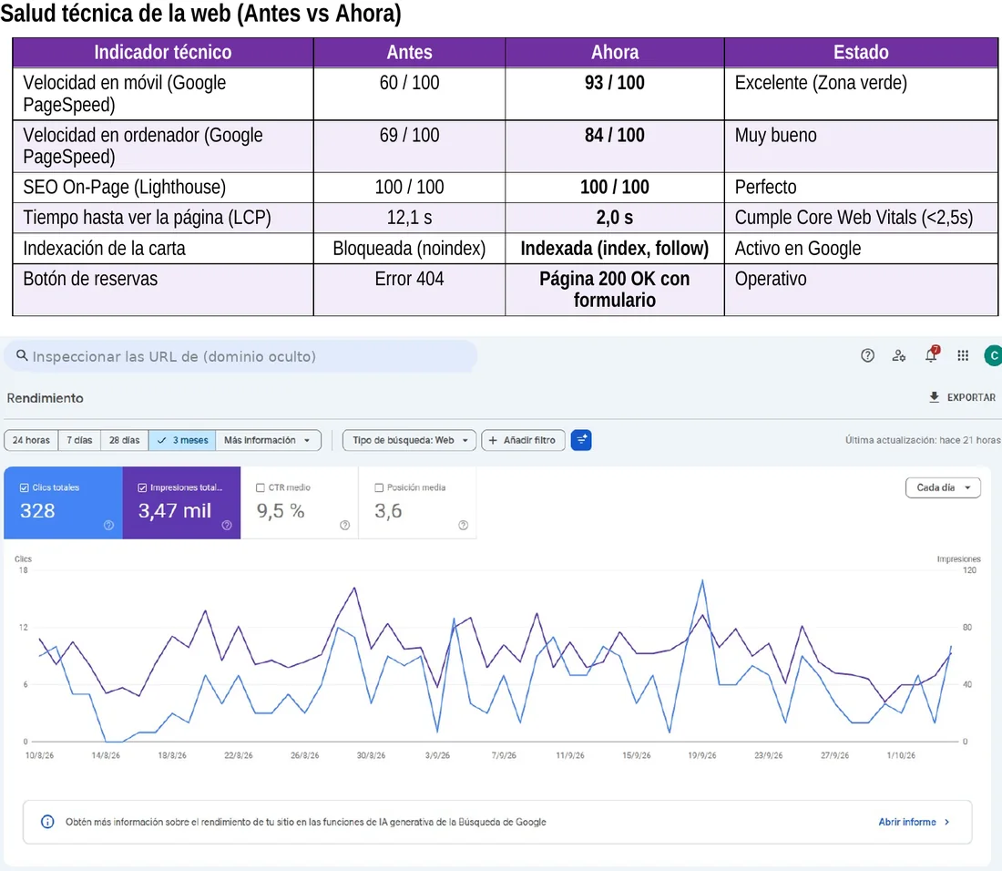Select the 7 días range tab
Image resolution: width=1002 pixels, height=871 pixels.
coord(79,440)
